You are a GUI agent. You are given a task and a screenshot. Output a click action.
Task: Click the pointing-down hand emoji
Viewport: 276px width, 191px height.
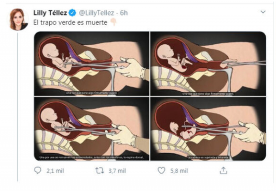click(113, 22)
